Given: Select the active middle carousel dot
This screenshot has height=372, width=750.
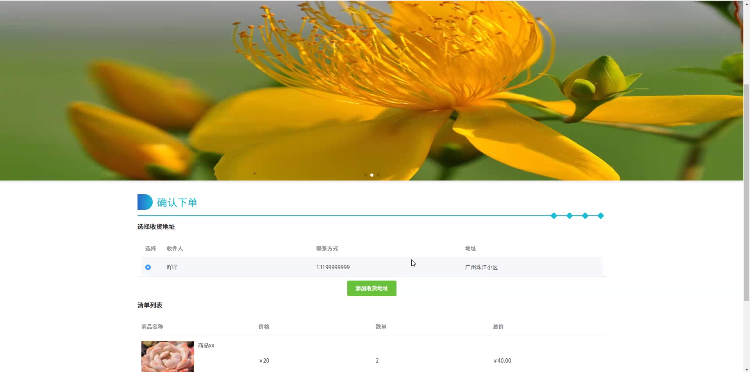Looking at the screenshot, I should point(372,175).
